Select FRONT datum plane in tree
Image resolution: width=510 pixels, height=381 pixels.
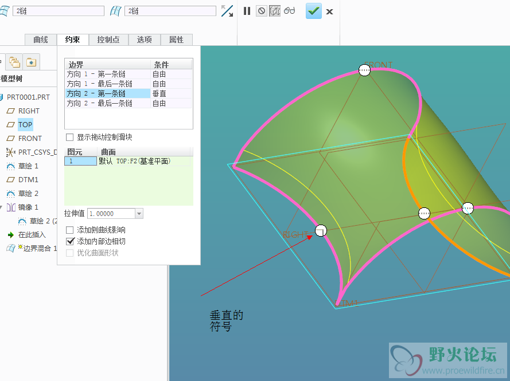tap(30, 139)
